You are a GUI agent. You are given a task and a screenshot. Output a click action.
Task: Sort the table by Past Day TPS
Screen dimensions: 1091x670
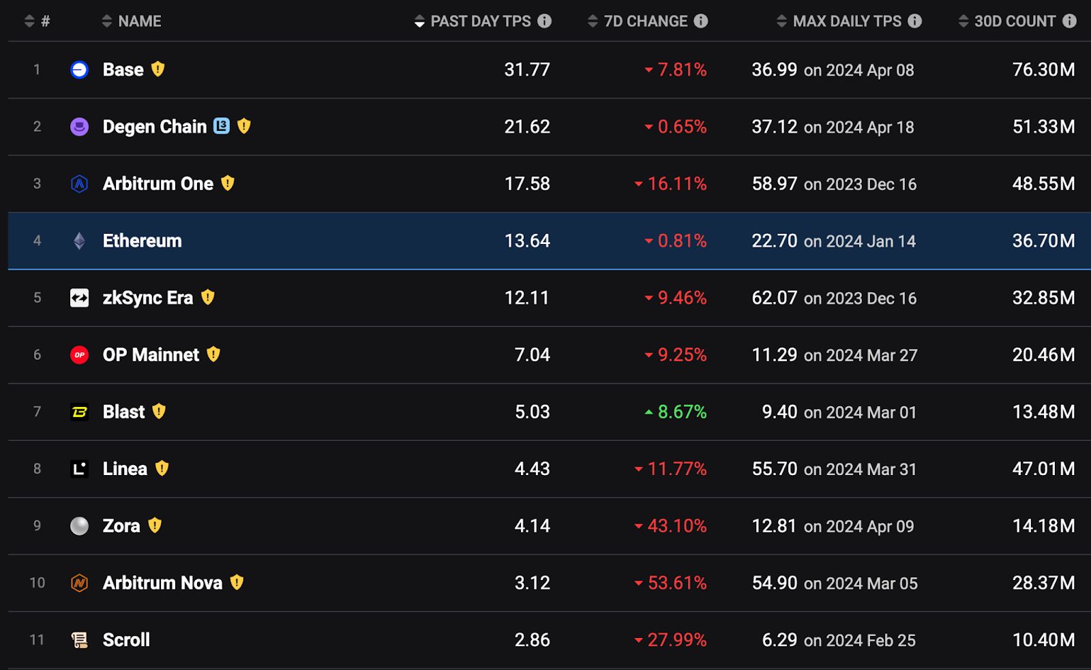tap(473, 21)
